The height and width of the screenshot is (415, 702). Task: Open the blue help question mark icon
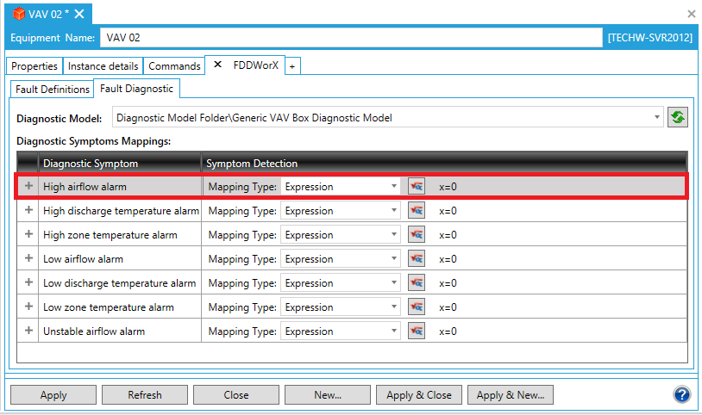681,394
